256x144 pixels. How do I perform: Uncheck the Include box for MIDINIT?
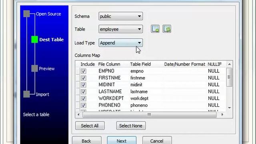click(84, 85)
